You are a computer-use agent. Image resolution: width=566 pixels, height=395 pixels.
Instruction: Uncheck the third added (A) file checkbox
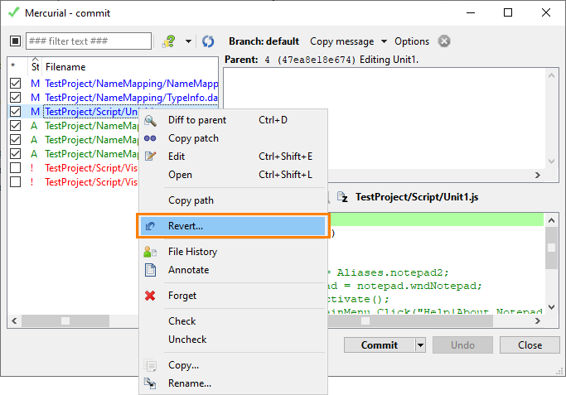pos(15,154)
